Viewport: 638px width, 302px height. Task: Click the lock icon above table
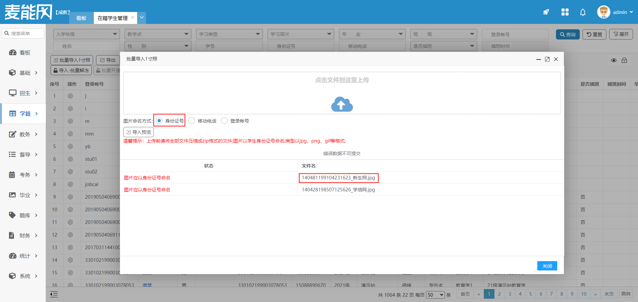[624, 60]
